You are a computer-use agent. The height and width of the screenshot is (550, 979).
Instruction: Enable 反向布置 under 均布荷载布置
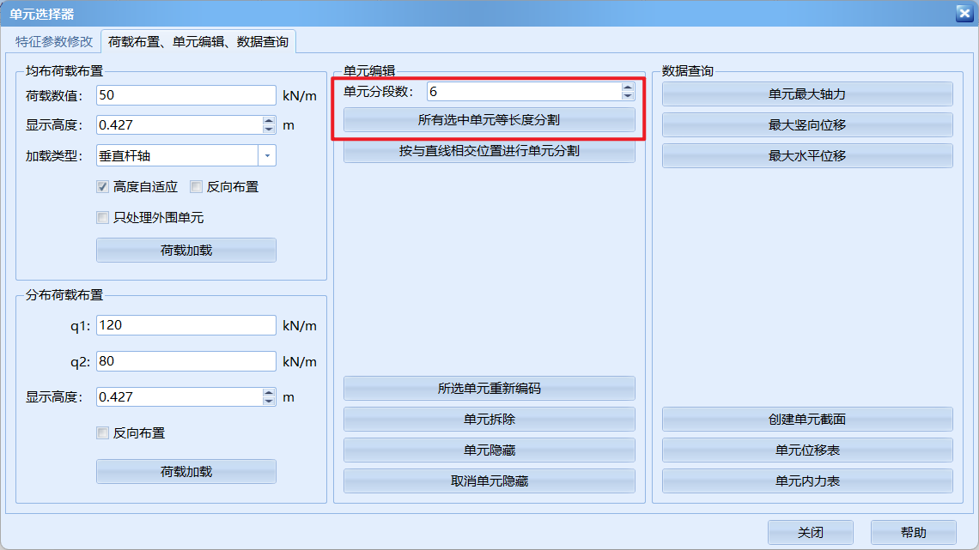[197, 186]
